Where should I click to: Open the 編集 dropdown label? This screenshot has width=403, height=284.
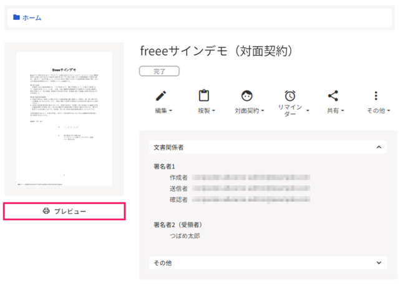click(x=163, y=111)
